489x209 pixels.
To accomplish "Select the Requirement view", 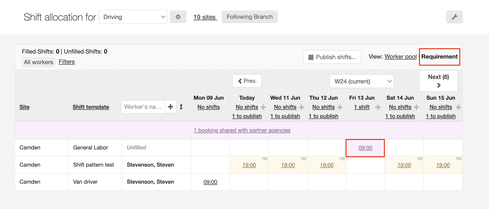I will tap(439, 57).
